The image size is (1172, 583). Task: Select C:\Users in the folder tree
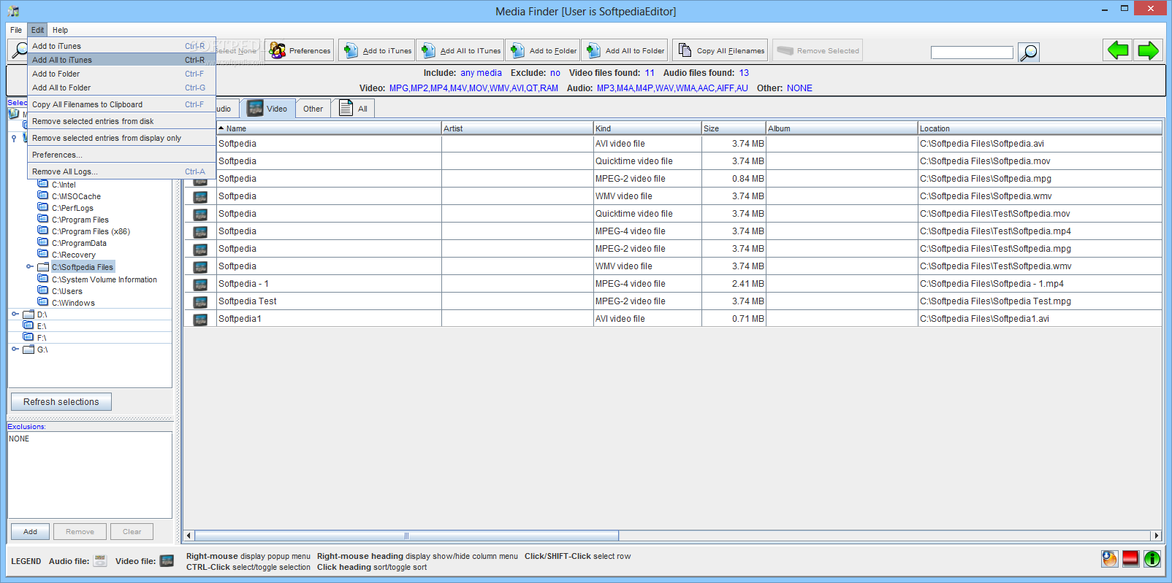point(67,291)
